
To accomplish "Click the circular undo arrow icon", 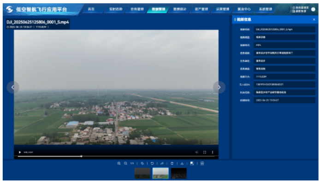I will [x=152, y=163].
